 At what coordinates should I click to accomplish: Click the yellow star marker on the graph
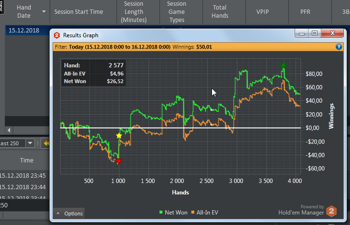[x=119, y=135]
